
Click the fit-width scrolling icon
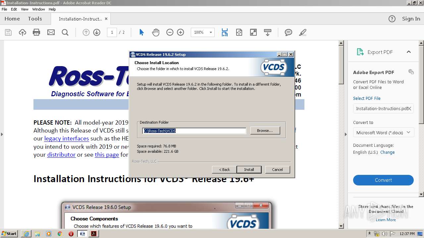[225, 32]
